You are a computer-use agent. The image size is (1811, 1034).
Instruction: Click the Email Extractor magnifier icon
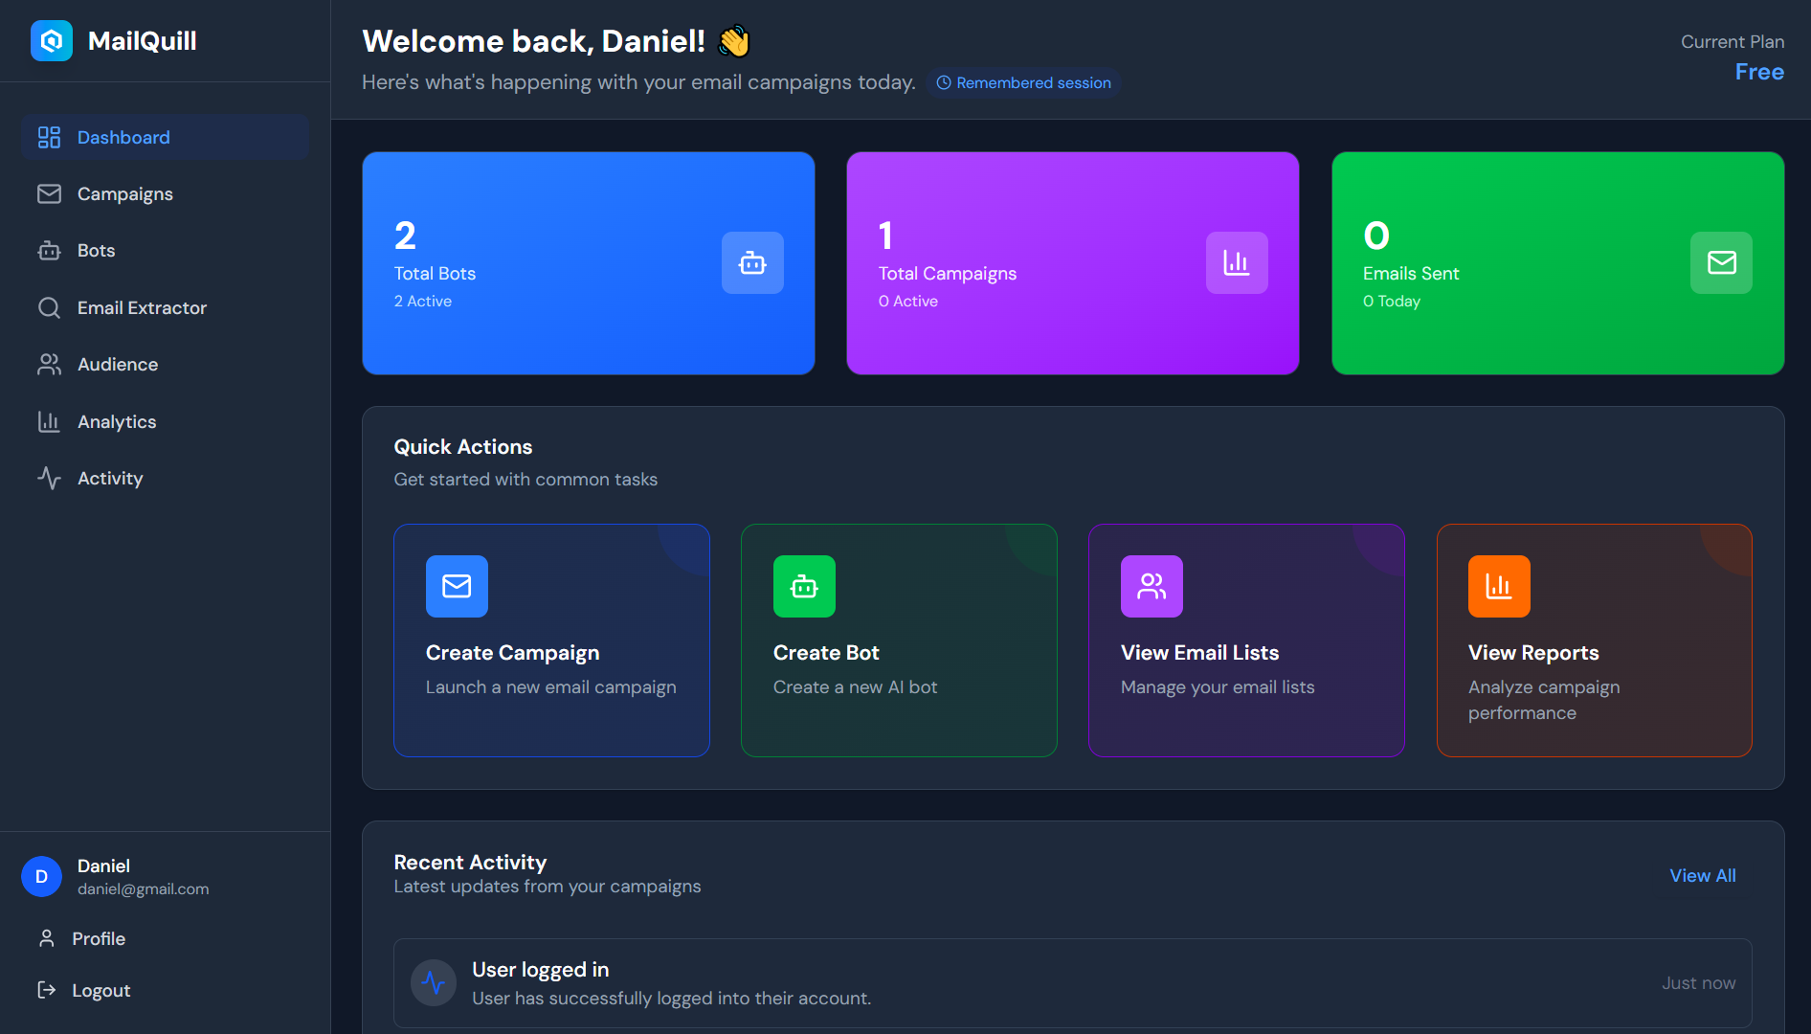[x=49, y=307]
